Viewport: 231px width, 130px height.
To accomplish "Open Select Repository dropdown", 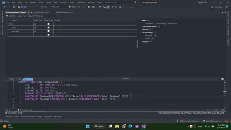I will pos(213,121).
